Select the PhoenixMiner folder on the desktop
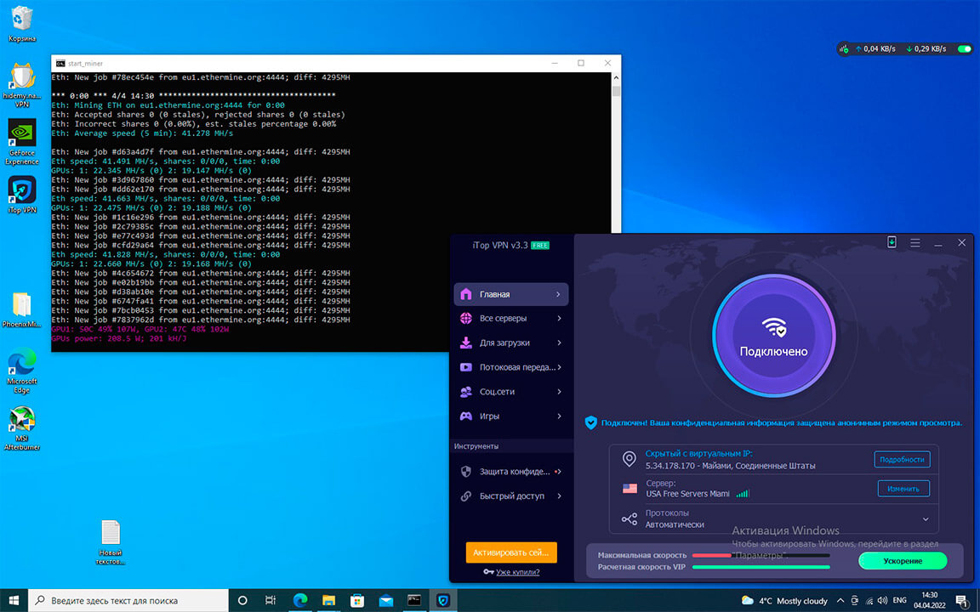The height and width of the screenshot is (612, 980). pos(22,309)
